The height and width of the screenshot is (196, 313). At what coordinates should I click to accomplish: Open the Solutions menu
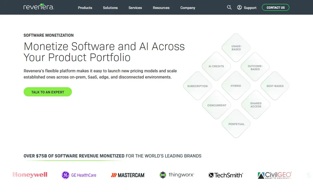(110, 8)
